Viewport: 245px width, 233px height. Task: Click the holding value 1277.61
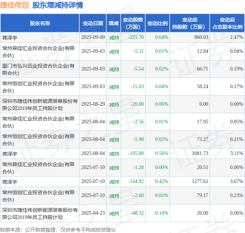coord(200,181)
